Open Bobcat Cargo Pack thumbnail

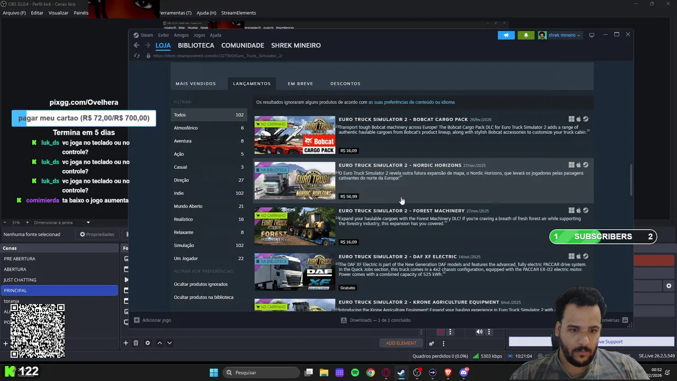295,135
